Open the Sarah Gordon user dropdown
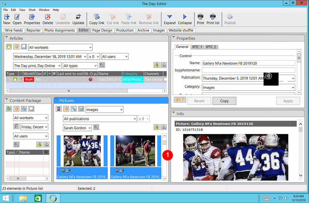The width and height of the screenshot is (309, 203). [77, 128]
